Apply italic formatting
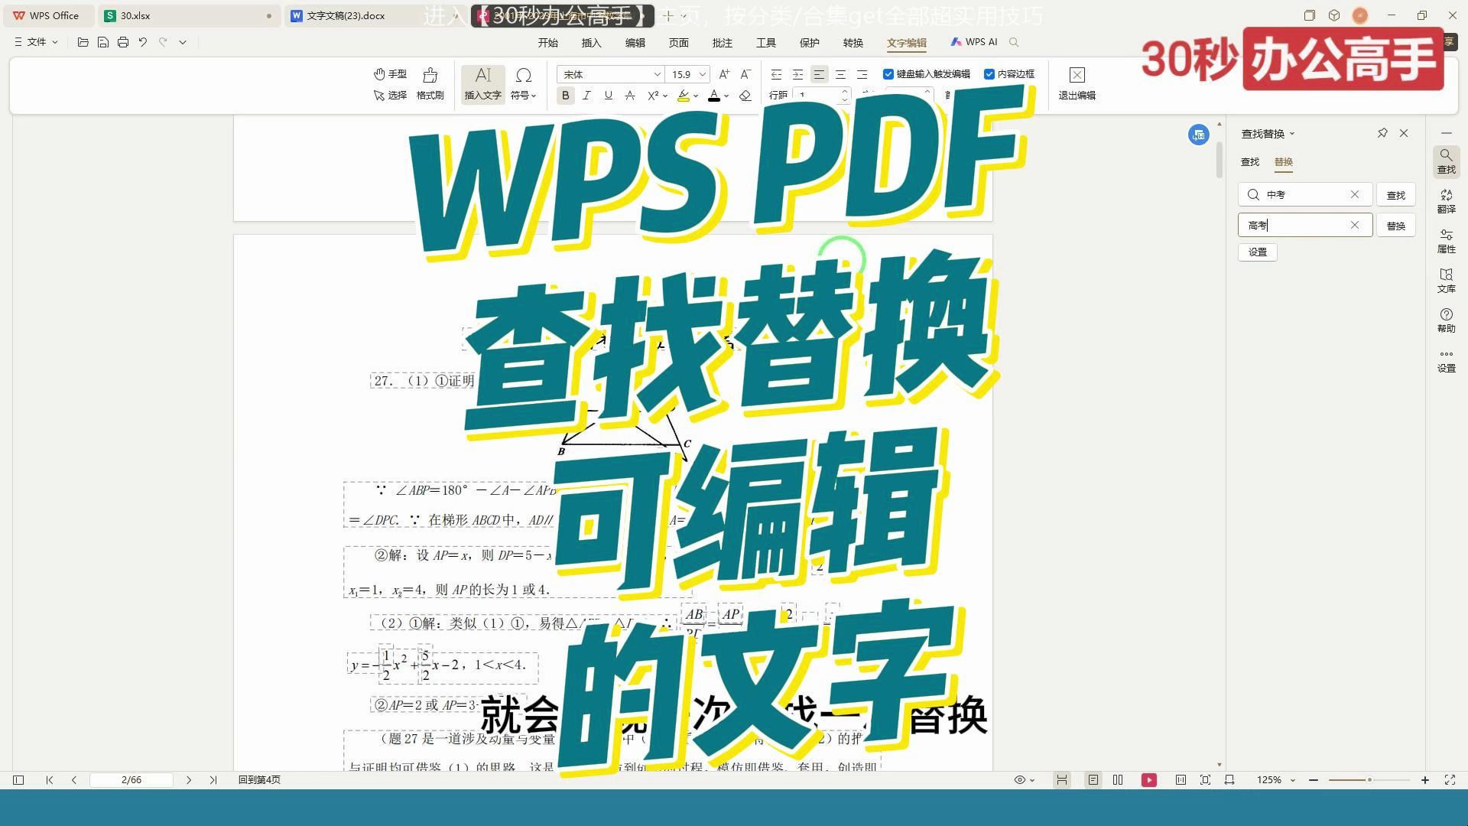 point(586,96)
